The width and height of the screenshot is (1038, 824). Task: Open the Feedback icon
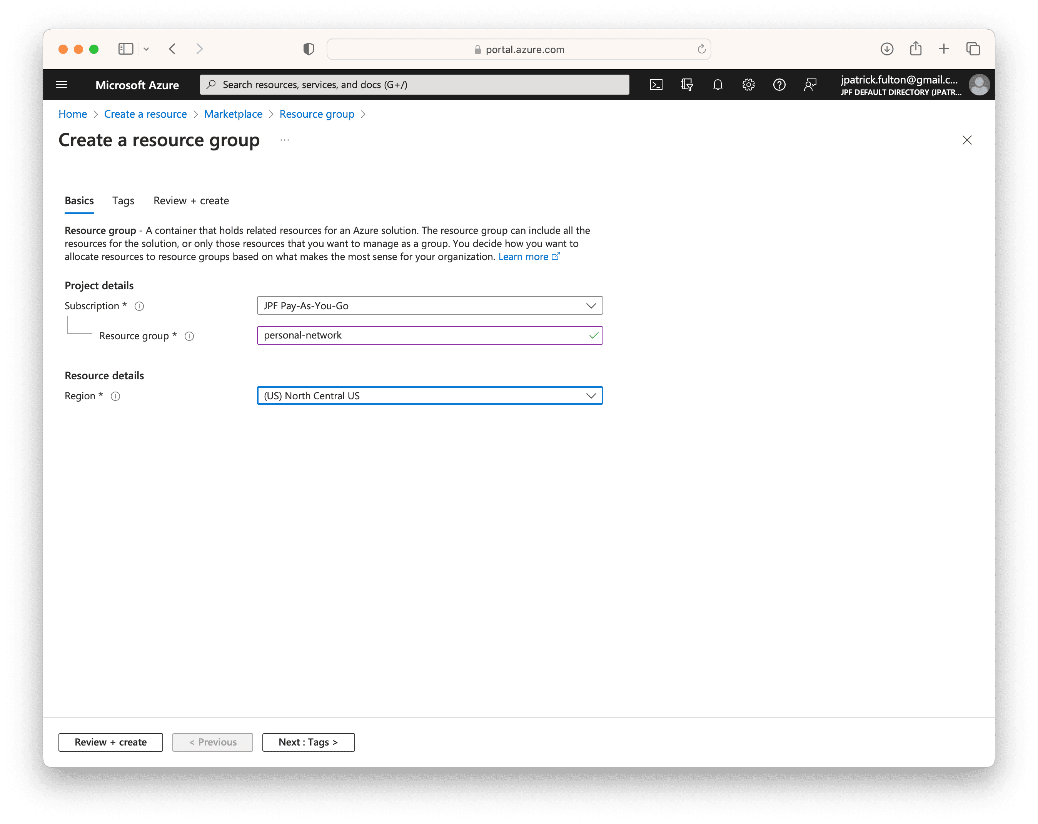810,85
